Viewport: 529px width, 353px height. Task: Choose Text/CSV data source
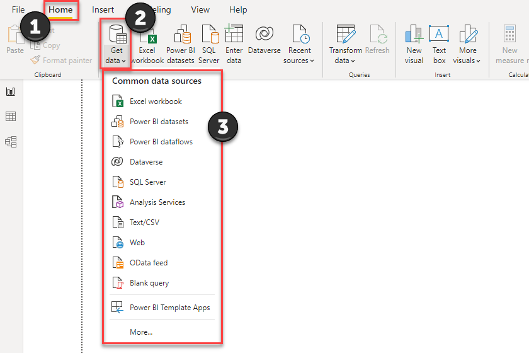[162, 223]
